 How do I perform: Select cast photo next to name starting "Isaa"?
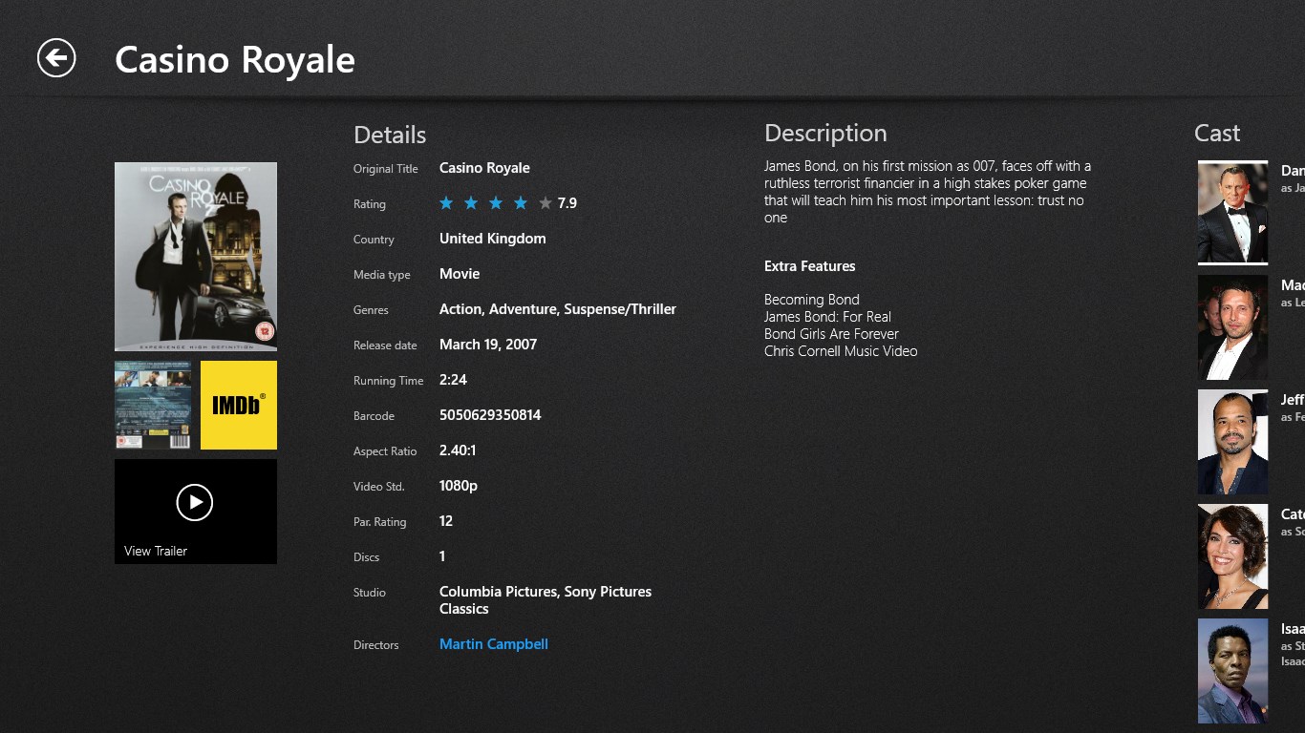click(x=1232, y=671)
